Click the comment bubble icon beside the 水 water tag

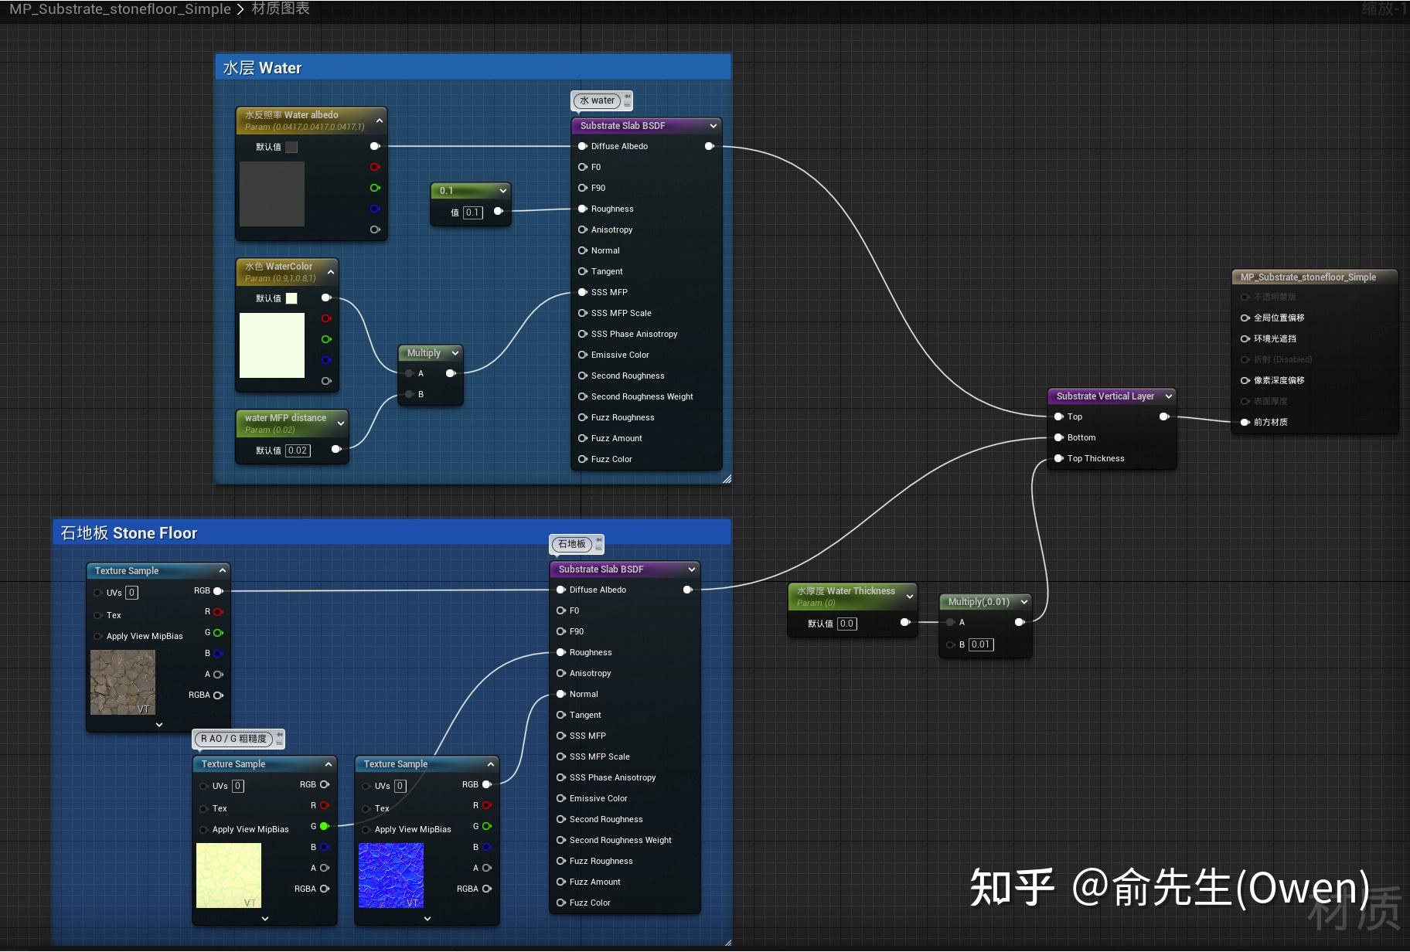627,100
